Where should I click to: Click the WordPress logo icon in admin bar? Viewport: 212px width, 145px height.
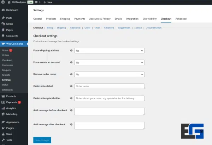[3, 2]
